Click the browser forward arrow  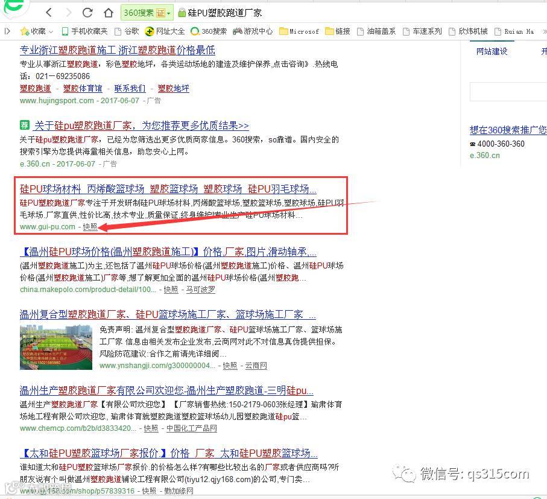click(x=68, y=13)
